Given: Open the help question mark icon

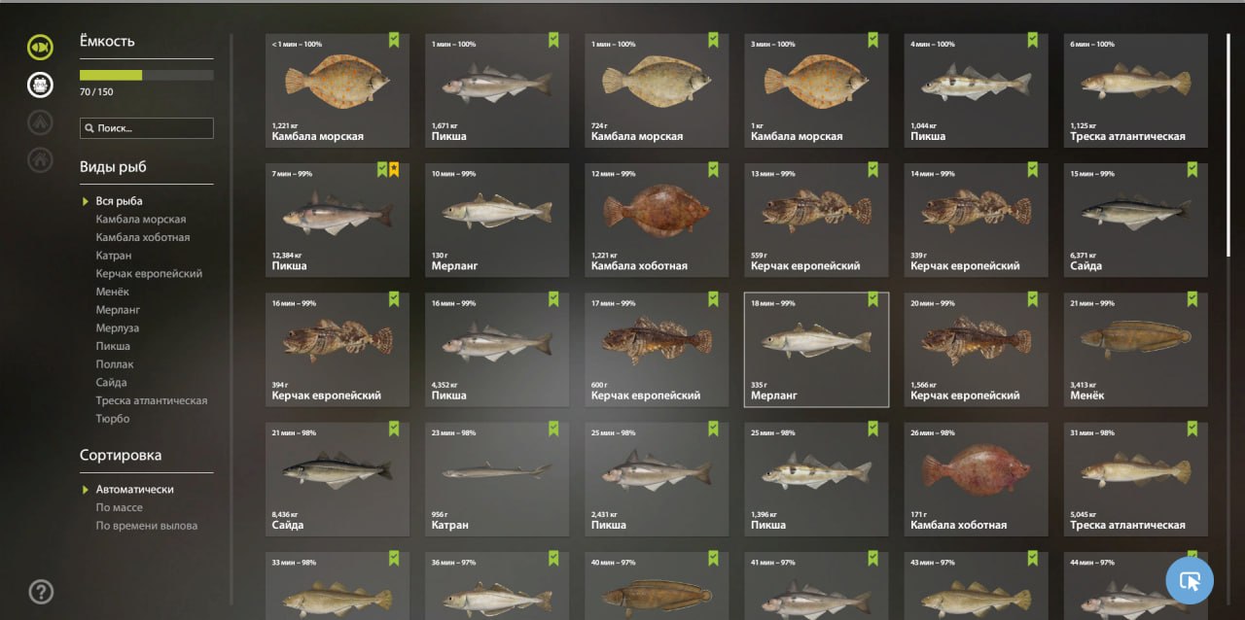Looking at the screenshot, I should [41, 591].
